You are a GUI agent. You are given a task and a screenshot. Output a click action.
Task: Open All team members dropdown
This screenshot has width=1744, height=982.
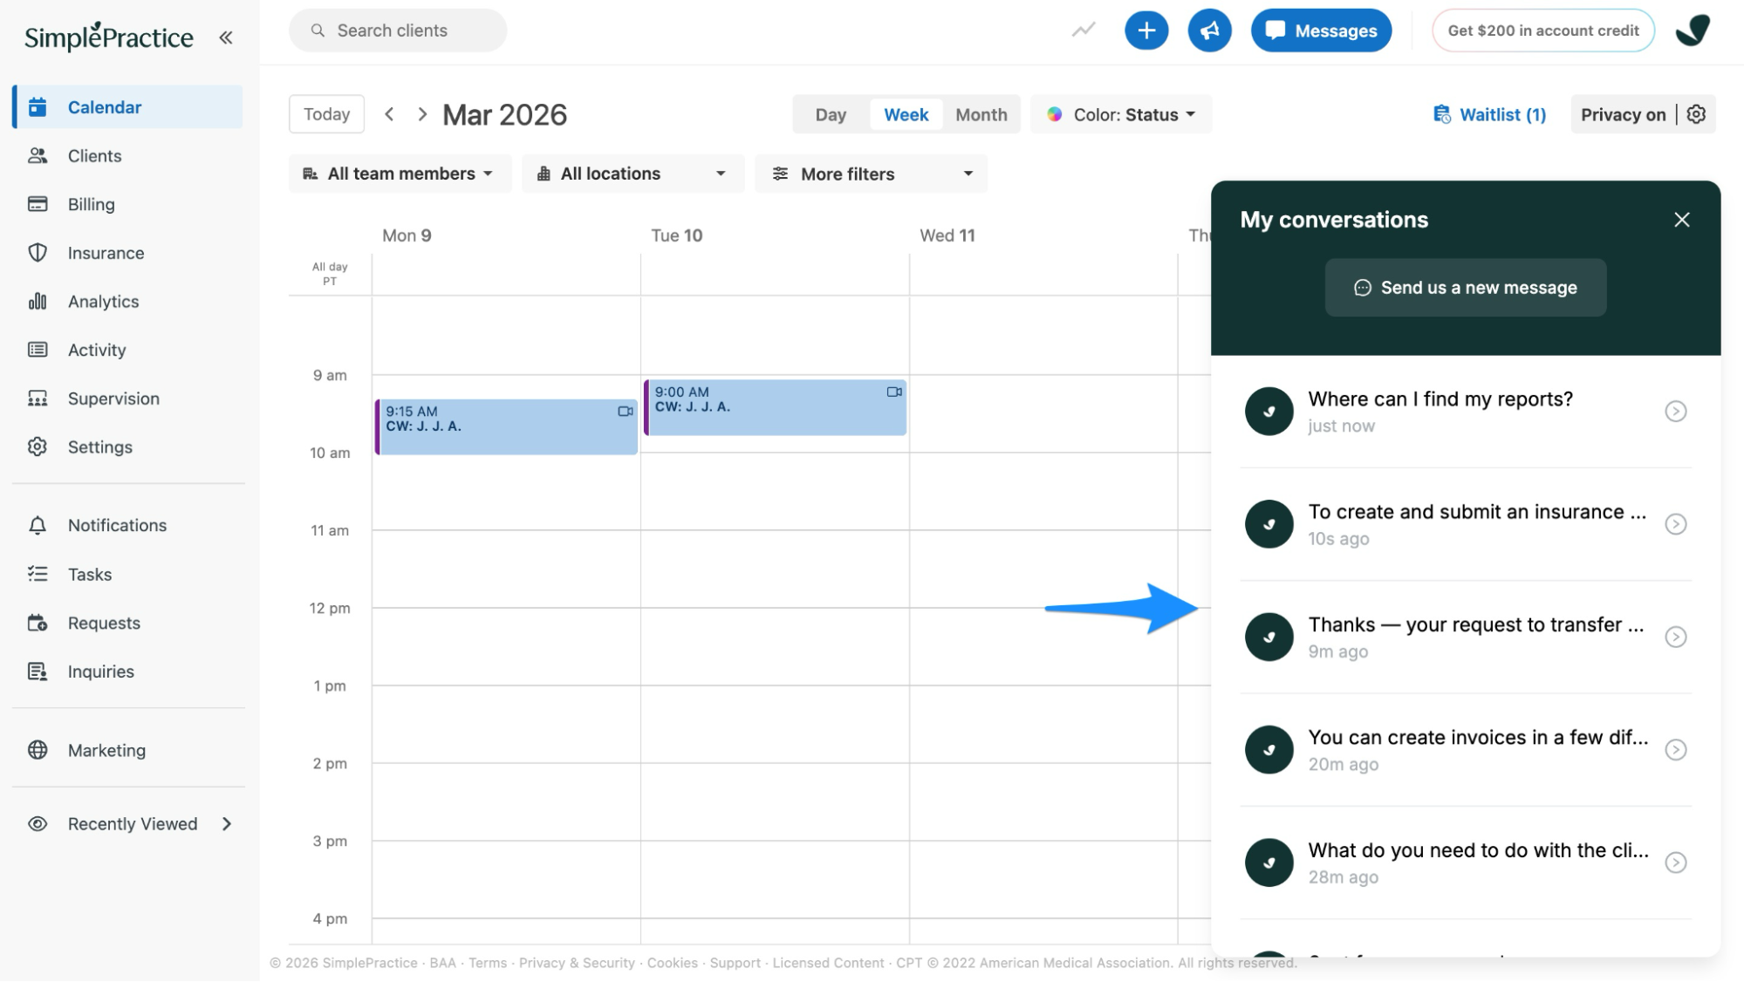[x=400, y=174]
